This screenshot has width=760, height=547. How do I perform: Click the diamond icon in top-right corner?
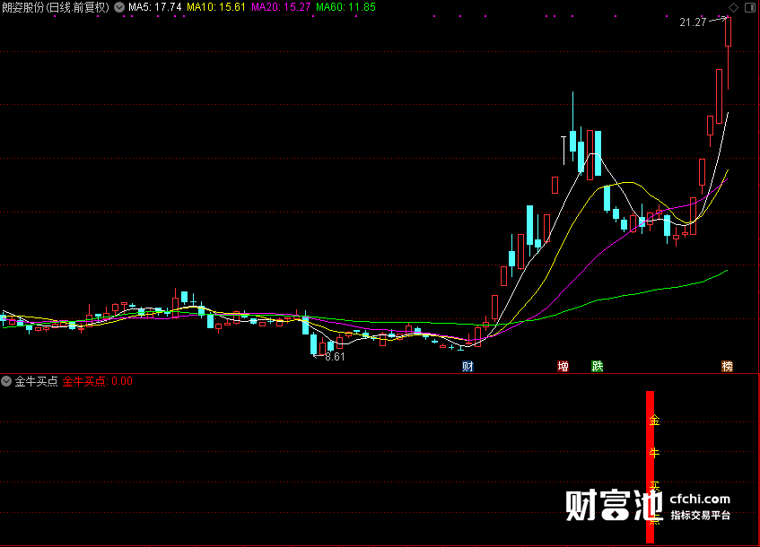pos(733,7)
